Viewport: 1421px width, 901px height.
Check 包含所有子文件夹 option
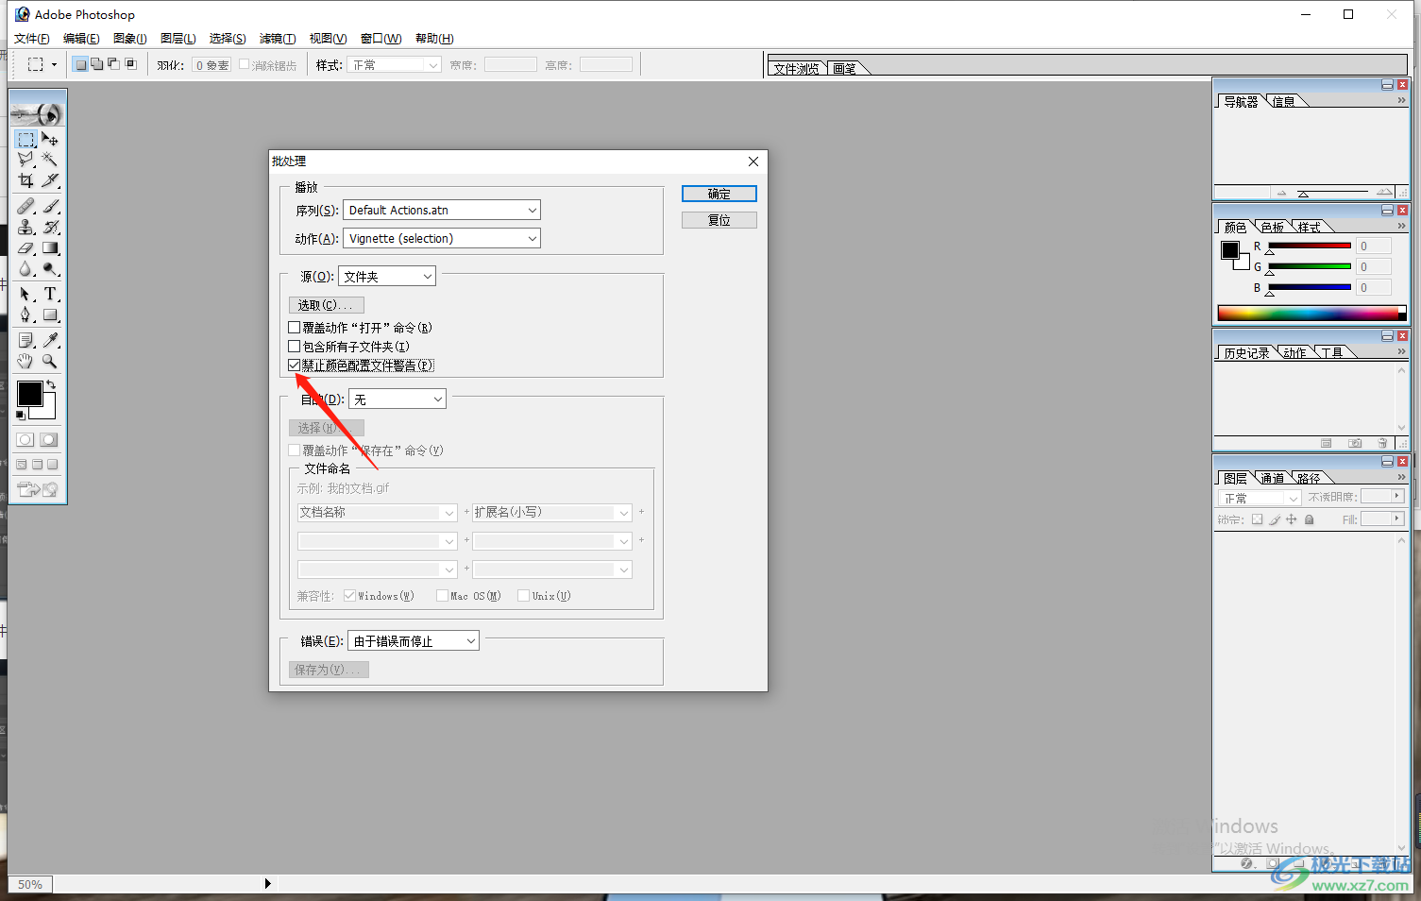[295, 347]
